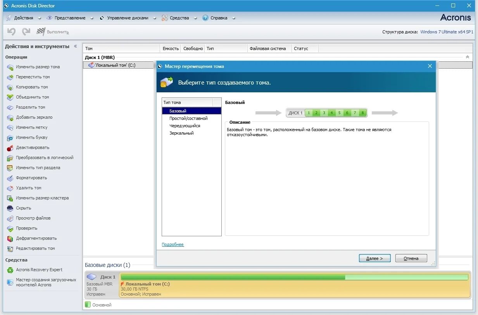Click the Добавить зеркало icon
478x315 pixels.
[10, 118]
